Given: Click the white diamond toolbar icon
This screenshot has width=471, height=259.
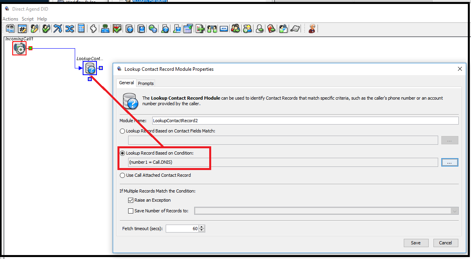Looking at the screenshot, I should (93, 29).
